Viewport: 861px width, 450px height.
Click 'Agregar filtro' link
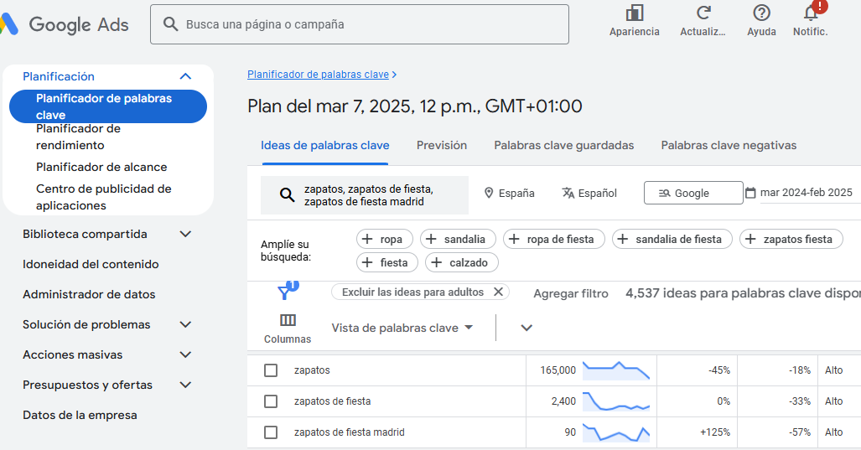click(571, 293)
